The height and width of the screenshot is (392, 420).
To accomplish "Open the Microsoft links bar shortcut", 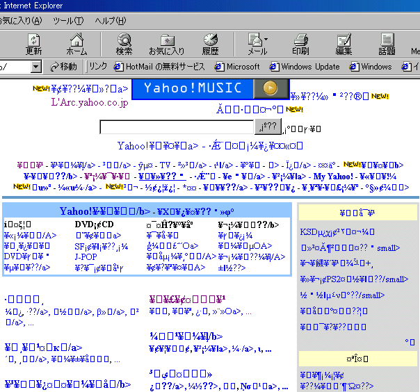I will (237, 67).
